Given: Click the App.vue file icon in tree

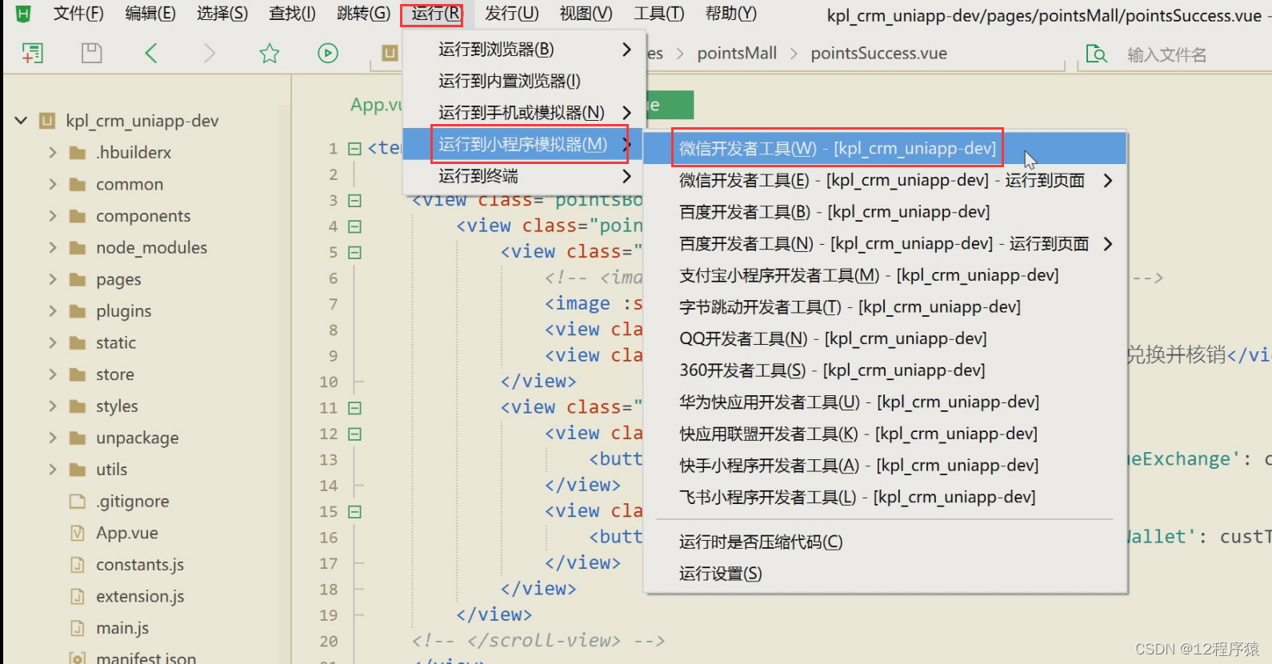Looking at the screenshot, I should click(78, 533).
